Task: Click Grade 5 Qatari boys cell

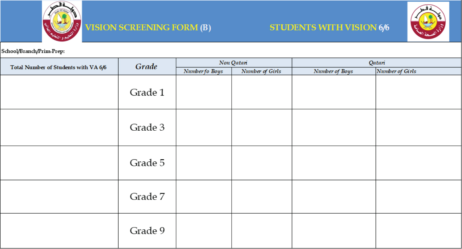Action: click(334, 163)
